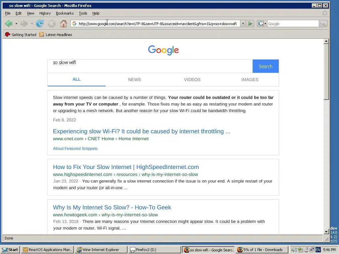This screenshot has height=254, width=339.
Task: Open How to Fix Your Slow Internet link
Action: pyautogui.click(x=126, y=167)
